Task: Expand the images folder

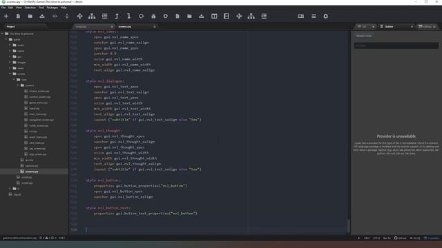Action: click(10, 63)
